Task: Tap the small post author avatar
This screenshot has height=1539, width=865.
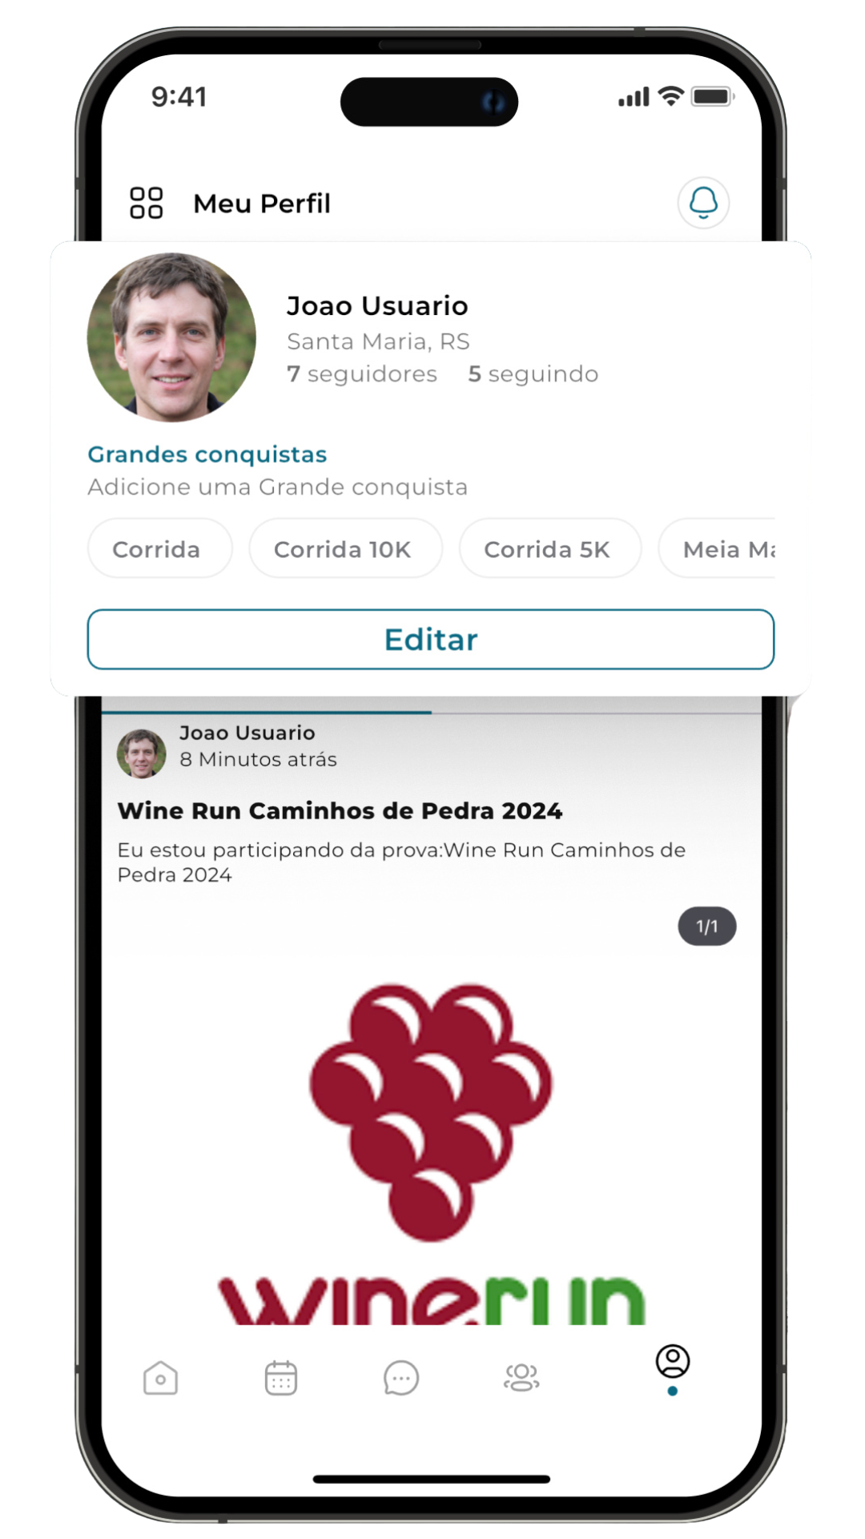Action: (x=142, y=753)
